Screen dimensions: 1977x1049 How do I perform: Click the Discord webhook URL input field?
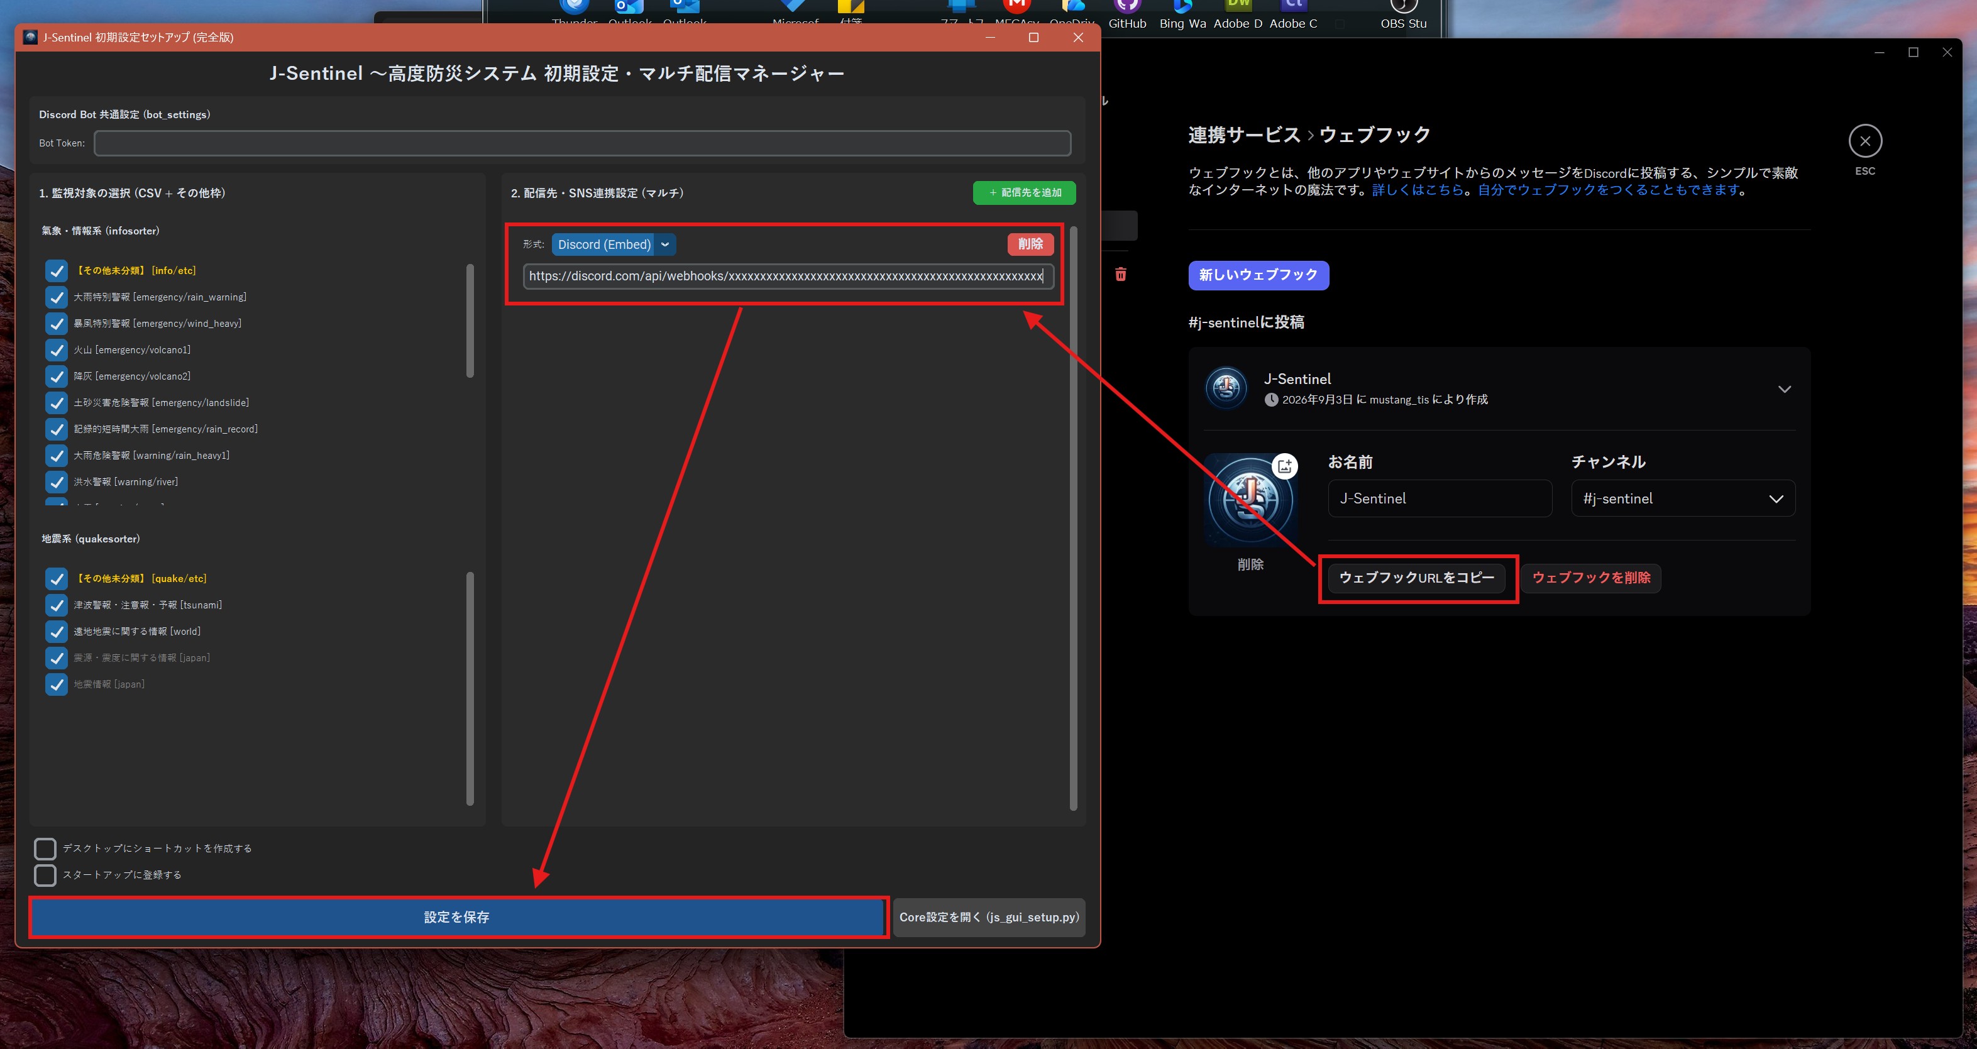(x=788, y=277)
